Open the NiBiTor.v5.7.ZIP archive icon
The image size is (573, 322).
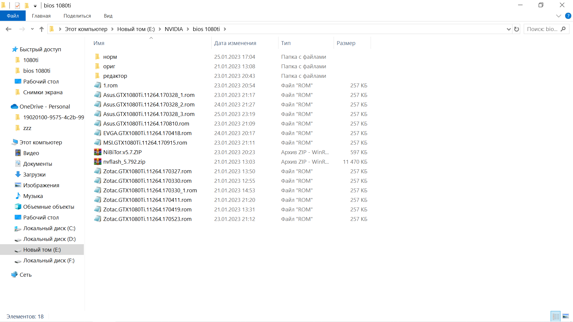98,152
